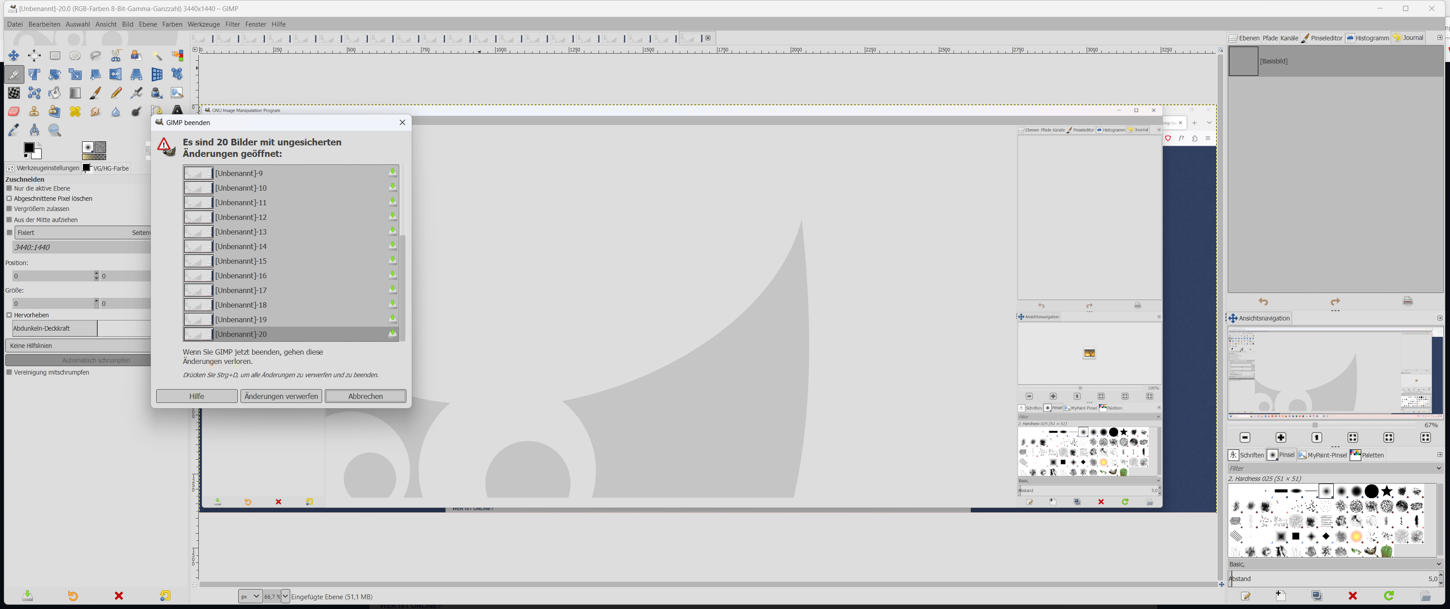Select the Eraser tool
The height and width of the screenshot is (609, 1450).
point(13,111)
